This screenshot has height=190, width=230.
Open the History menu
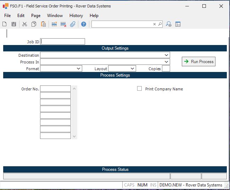76,16
